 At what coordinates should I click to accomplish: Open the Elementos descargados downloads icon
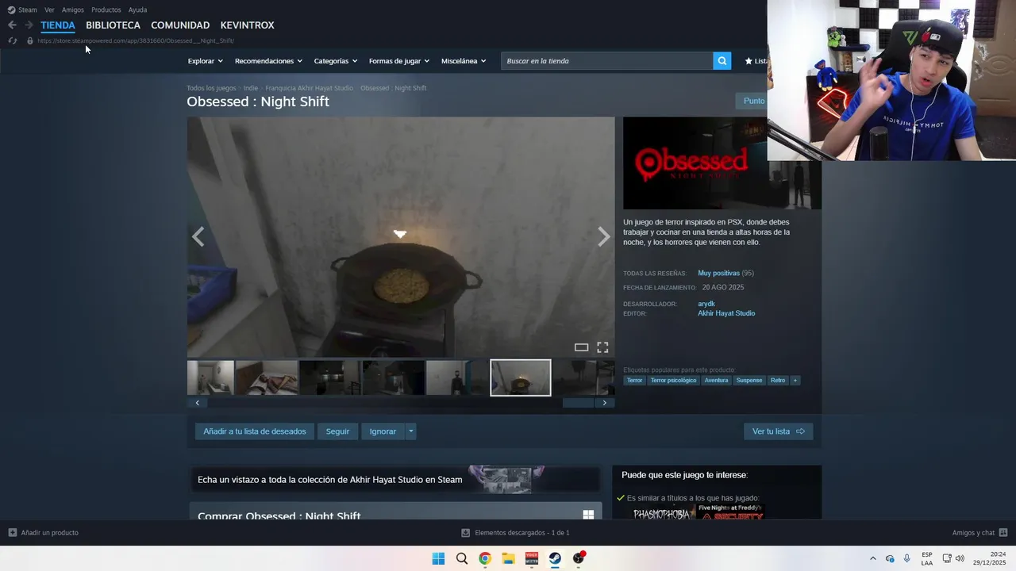pyautogui.click(x=466, y=533)
